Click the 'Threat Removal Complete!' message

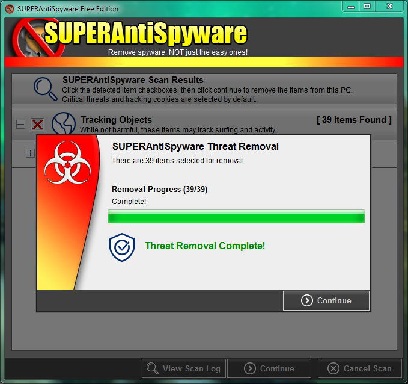(x=205, y=246)
